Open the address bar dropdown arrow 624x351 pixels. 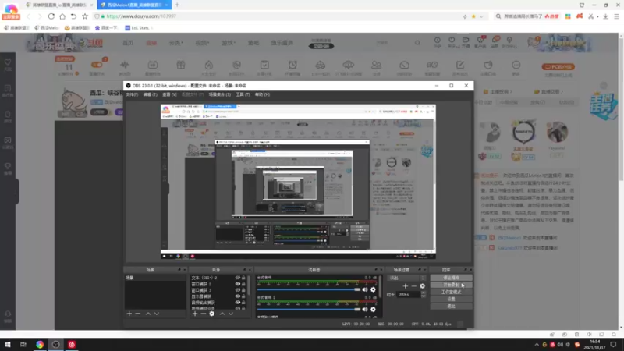pos(481,16)
